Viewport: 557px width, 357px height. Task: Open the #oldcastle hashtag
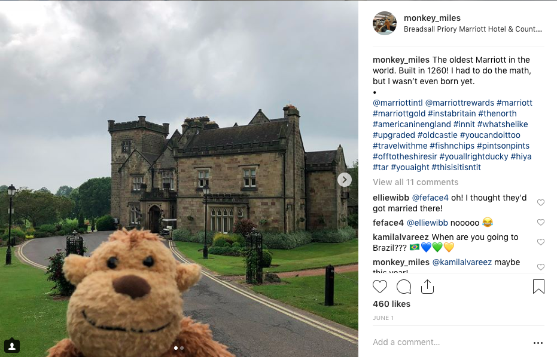click(x=437, y=135)
